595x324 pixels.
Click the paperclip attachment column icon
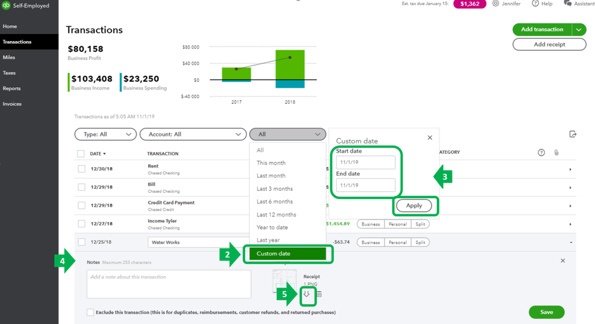556,153
